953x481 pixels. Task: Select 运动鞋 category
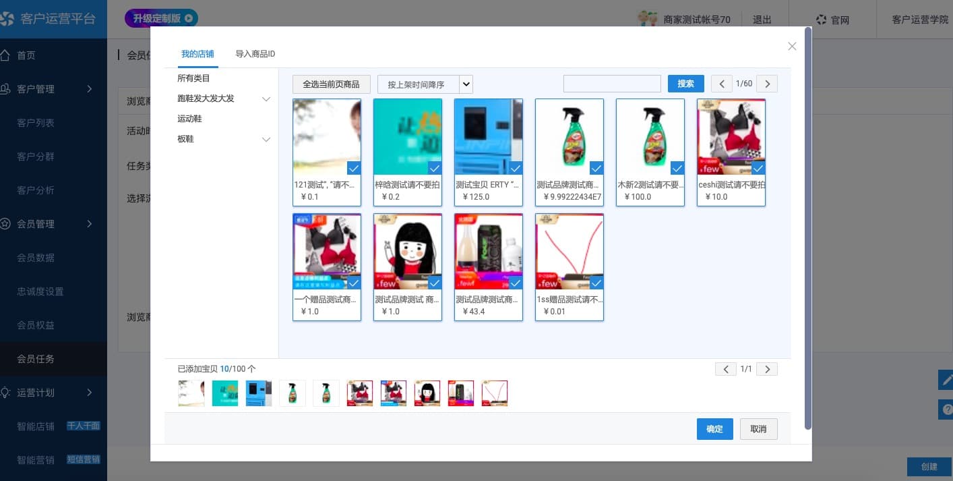click(x=189, y=119)
